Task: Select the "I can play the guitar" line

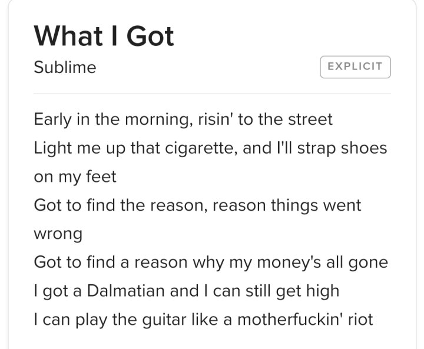Action: coord(203,320)
